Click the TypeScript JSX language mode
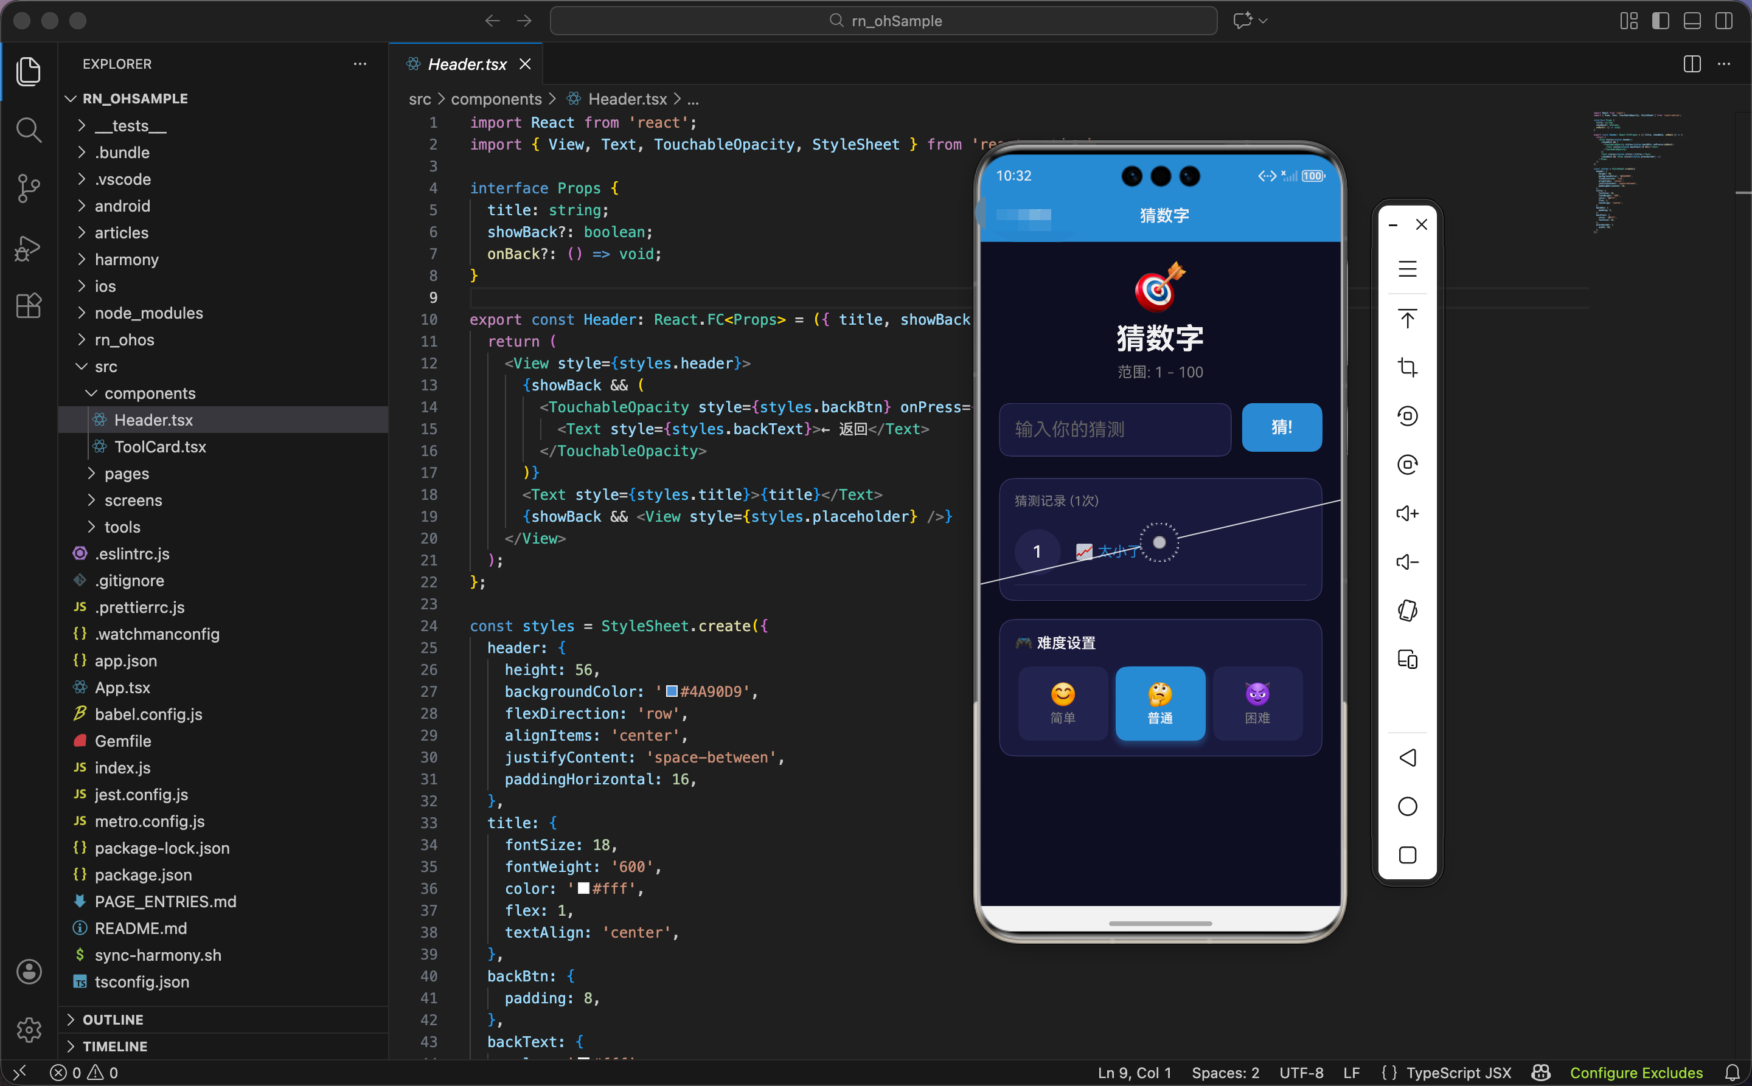Viewport: 1752px width, 1086px height. [x=1458, y=1073]
